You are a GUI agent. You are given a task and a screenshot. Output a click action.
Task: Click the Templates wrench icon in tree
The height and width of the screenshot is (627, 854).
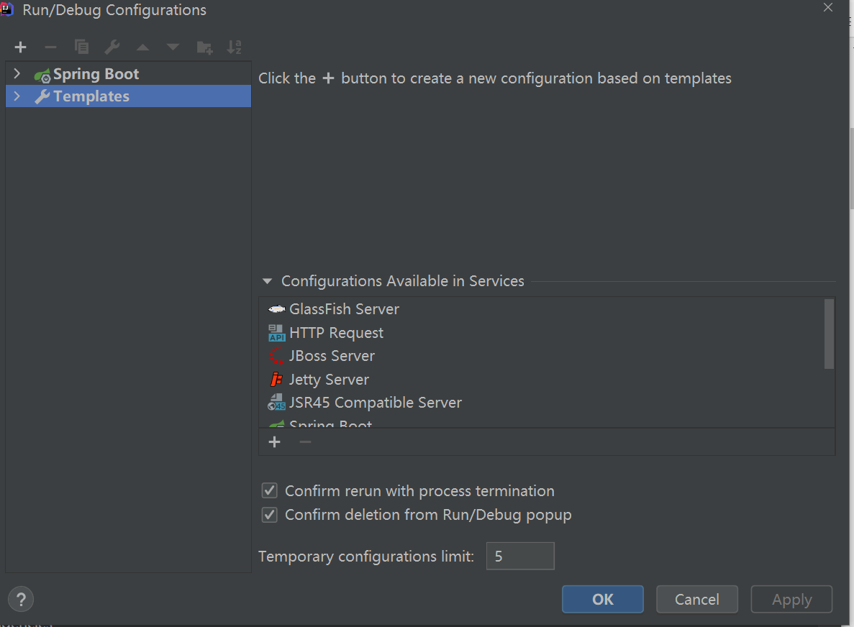[42, 96]
